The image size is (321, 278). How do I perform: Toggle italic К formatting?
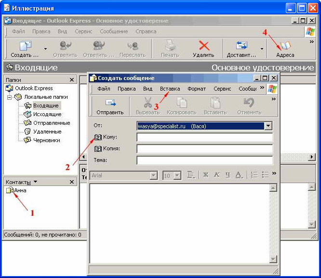[216, 175]
